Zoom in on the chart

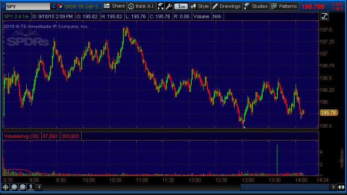(x=14, y=187)
